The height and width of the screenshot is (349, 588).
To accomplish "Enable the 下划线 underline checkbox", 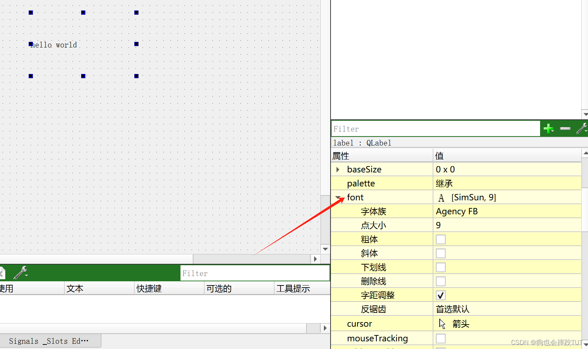I will 441,267.
